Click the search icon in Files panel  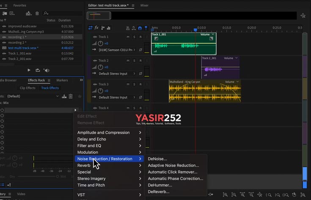point(46,13)
